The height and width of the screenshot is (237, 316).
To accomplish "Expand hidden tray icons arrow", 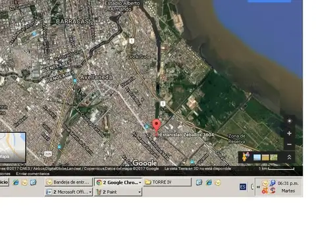I will coord(258,187).
